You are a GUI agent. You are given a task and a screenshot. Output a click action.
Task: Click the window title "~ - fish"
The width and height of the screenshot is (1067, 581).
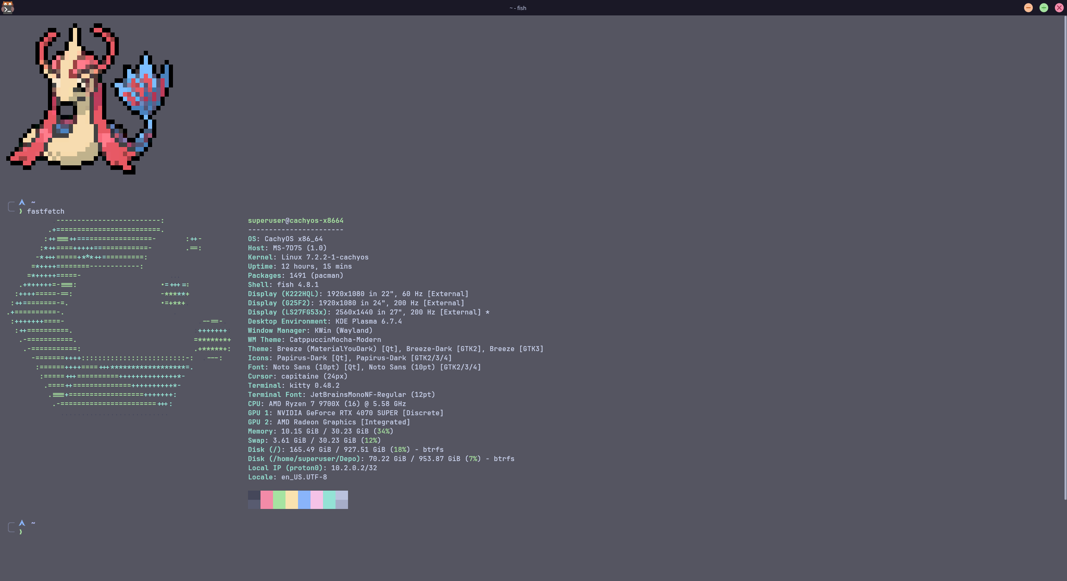[518, 8]
